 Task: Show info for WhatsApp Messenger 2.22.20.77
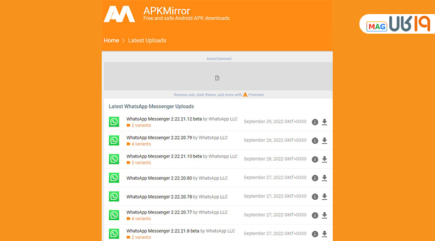point(315,215)
